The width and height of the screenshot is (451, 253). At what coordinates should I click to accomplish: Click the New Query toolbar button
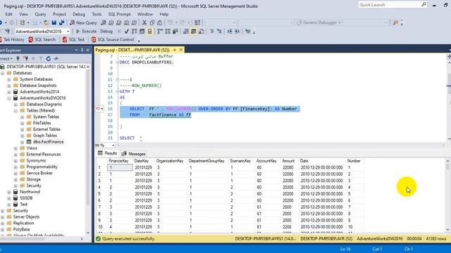[x=83, y=22]
